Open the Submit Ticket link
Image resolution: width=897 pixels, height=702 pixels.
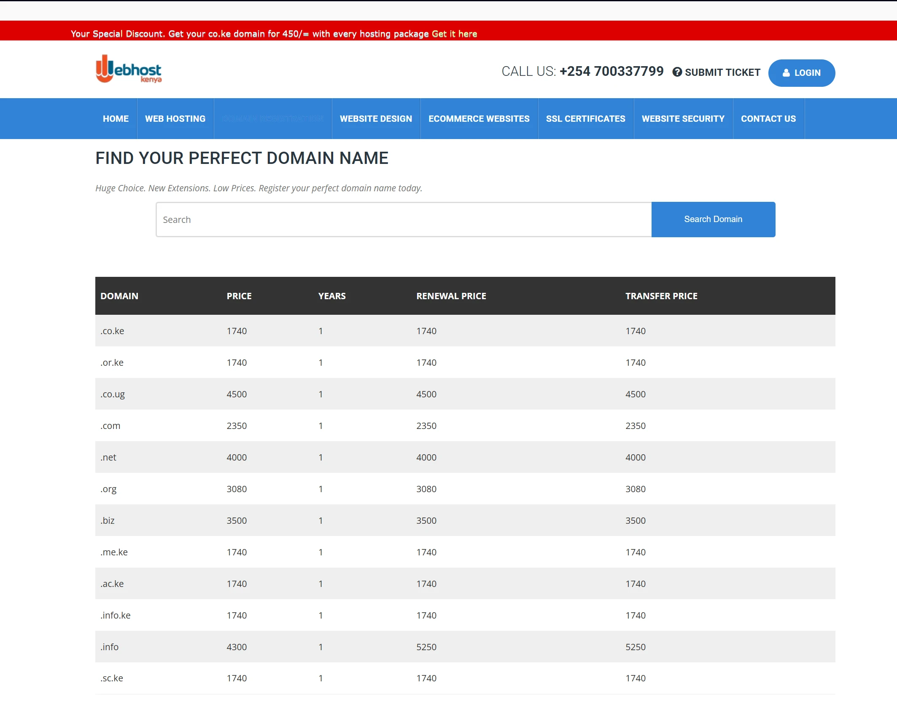(716, 72)
